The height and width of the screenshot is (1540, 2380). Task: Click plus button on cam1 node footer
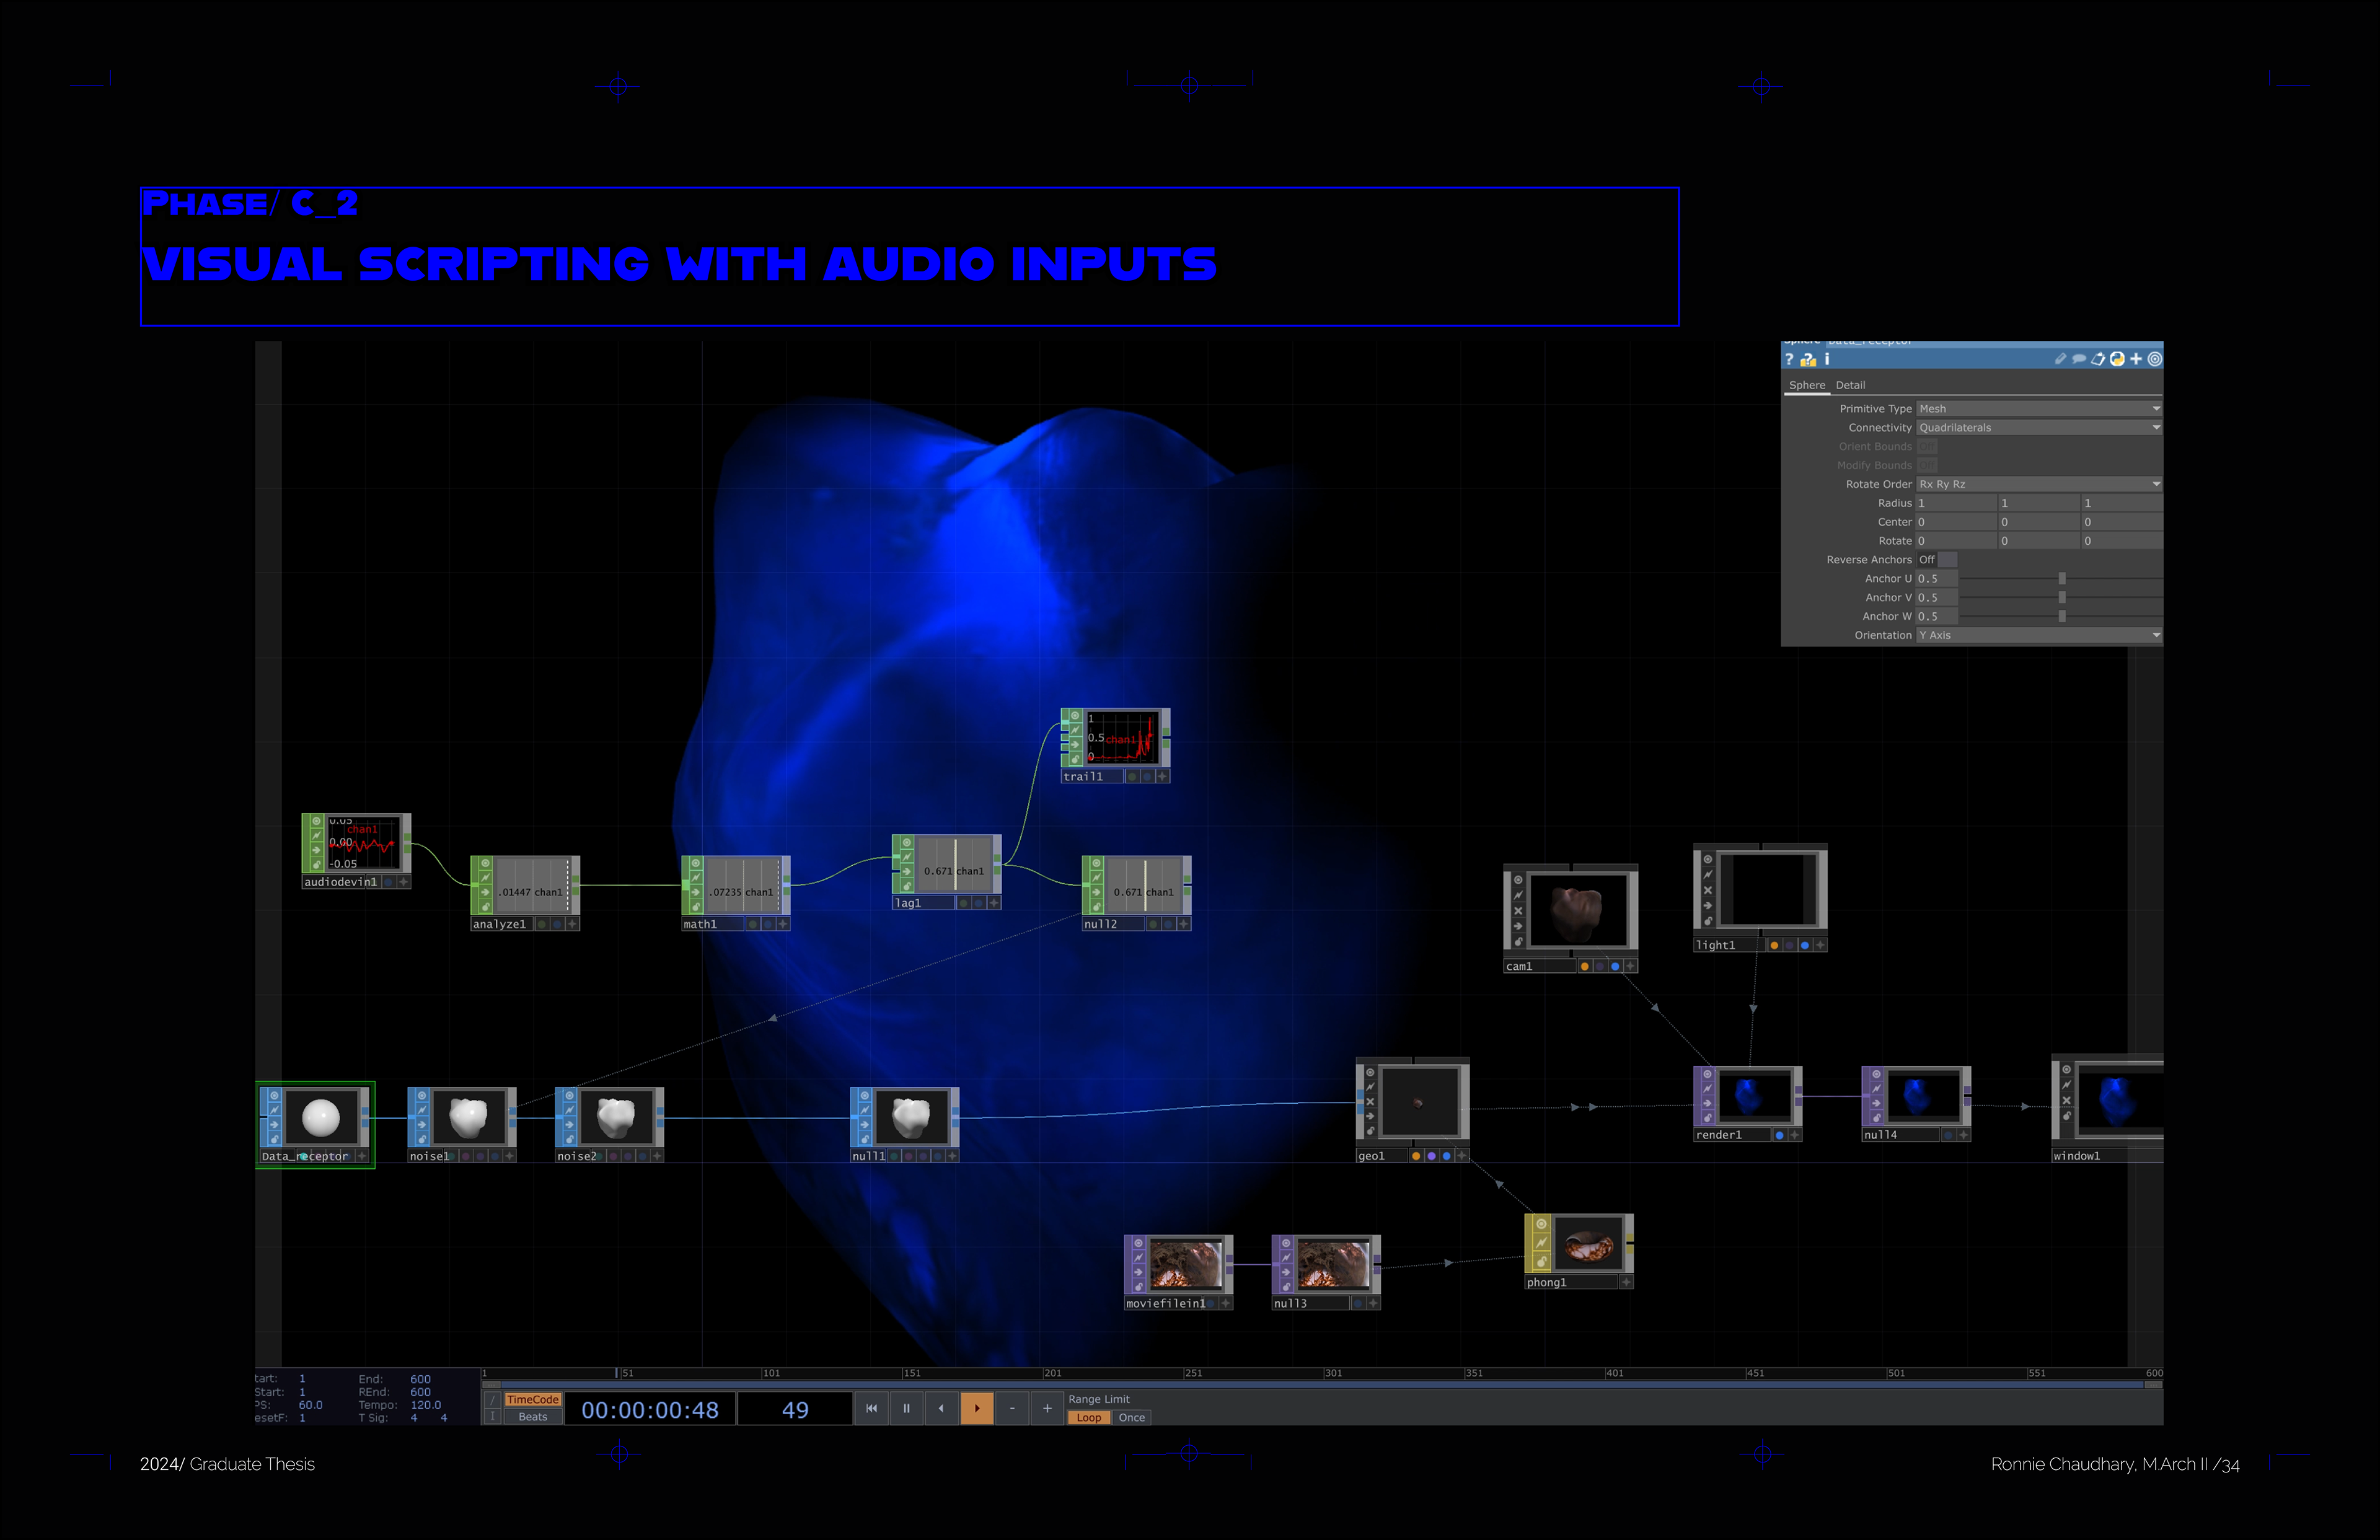coord(1631,966)
